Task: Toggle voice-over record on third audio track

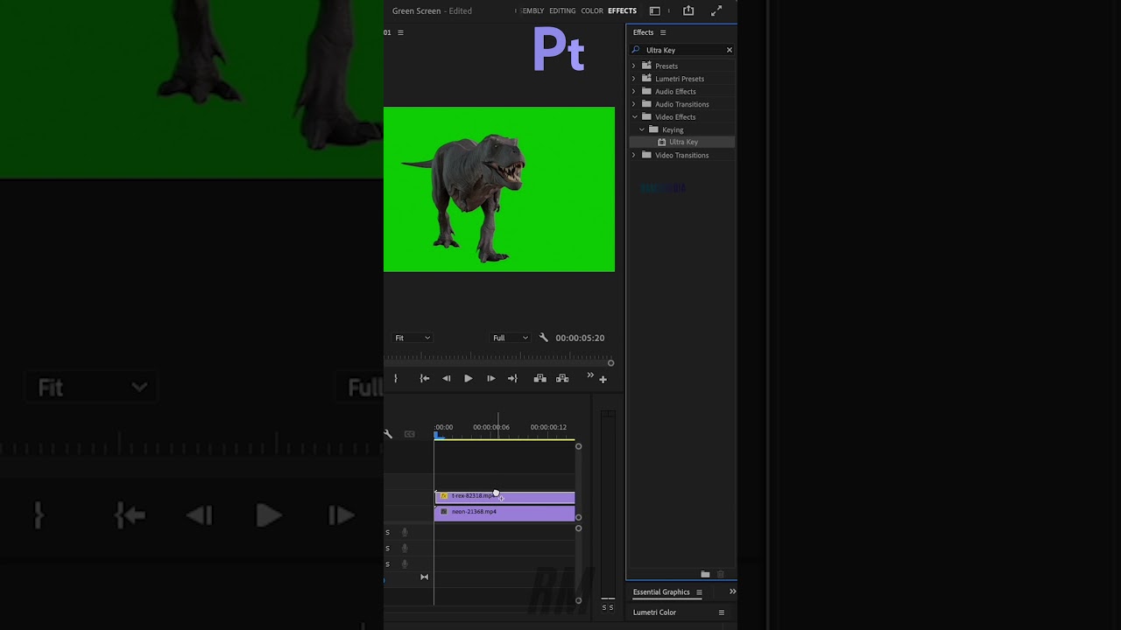Action: tap(405, 563)
